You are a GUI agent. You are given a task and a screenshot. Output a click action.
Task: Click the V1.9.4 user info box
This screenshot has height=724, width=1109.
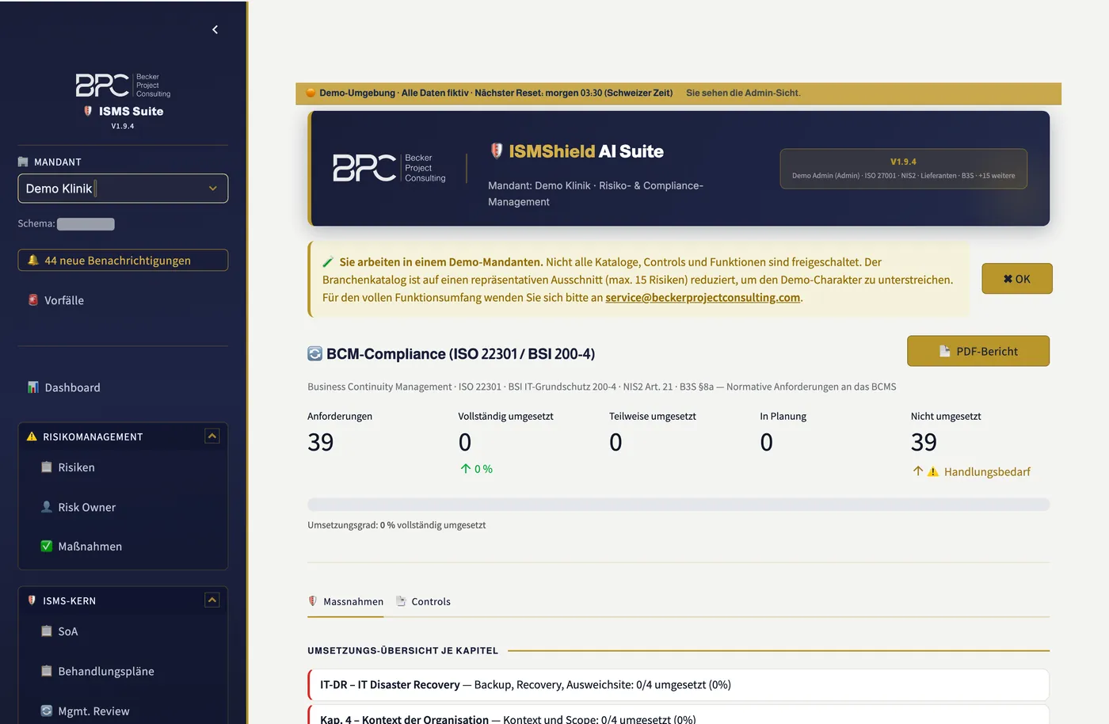[903, 169]
